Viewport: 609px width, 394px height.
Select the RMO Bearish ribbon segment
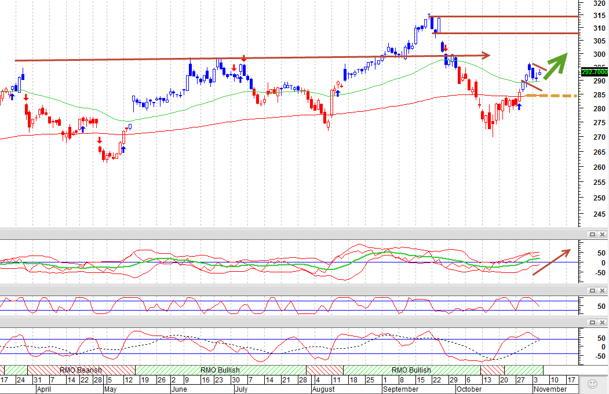point(81,370)
